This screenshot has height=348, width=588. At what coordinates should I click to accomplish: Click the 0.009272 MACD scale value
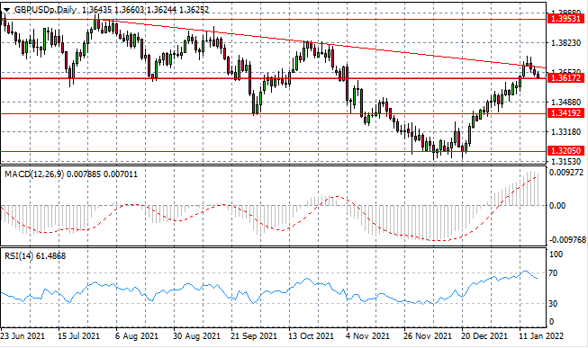pos(567,173)
